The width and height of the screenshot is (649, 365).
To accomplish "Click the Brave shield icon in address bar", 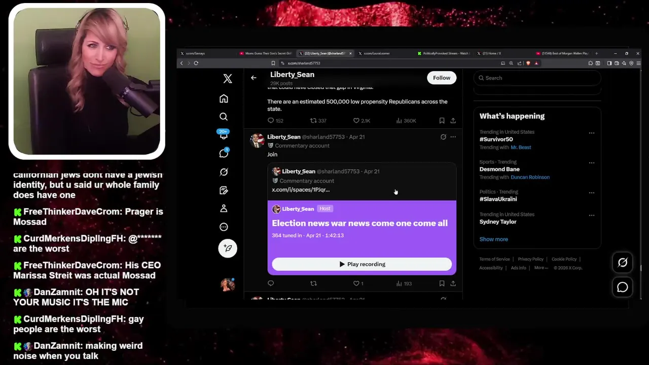I will (x=528, y=63).
